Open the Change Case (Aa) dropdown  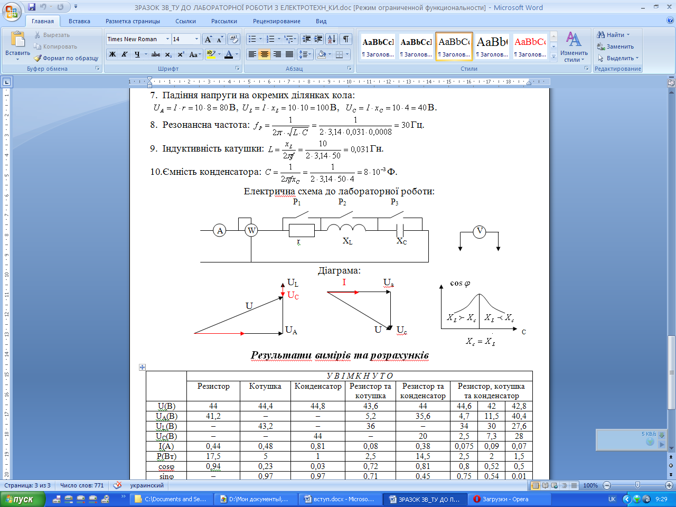click(194, 54)
